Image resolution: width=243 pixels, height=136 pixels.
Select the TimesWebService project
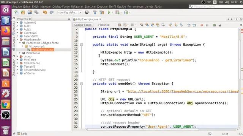point(35,70)
